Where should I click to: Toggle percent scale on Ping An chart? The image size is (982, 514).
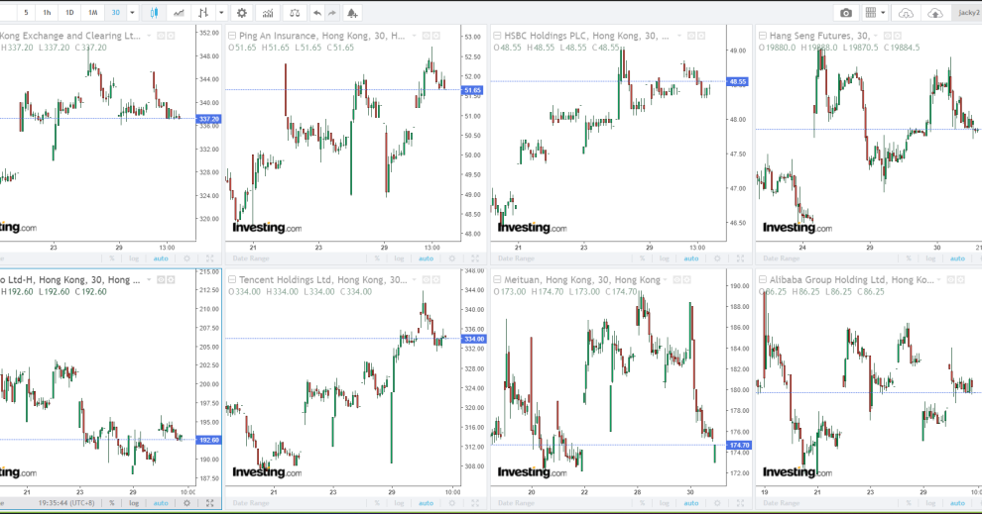coord(377,258)
